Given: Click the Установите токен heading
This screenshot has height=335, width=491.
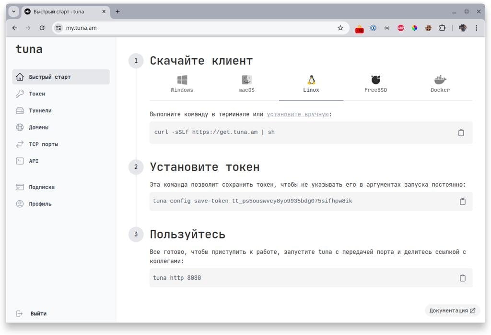Looking at the screenshot, I should click(205, 167).
